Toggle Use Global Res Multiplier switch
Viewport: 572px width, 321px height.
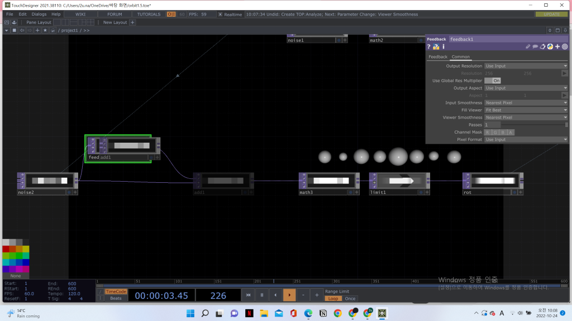(x=493, y=81)
